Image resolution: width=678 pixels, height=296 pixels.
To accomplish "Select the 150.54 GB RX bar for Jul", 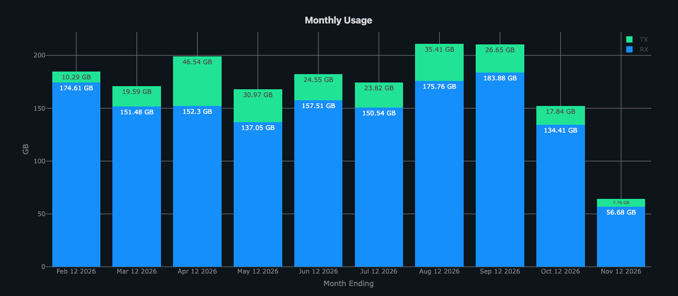I will click(x=379, y=187).
